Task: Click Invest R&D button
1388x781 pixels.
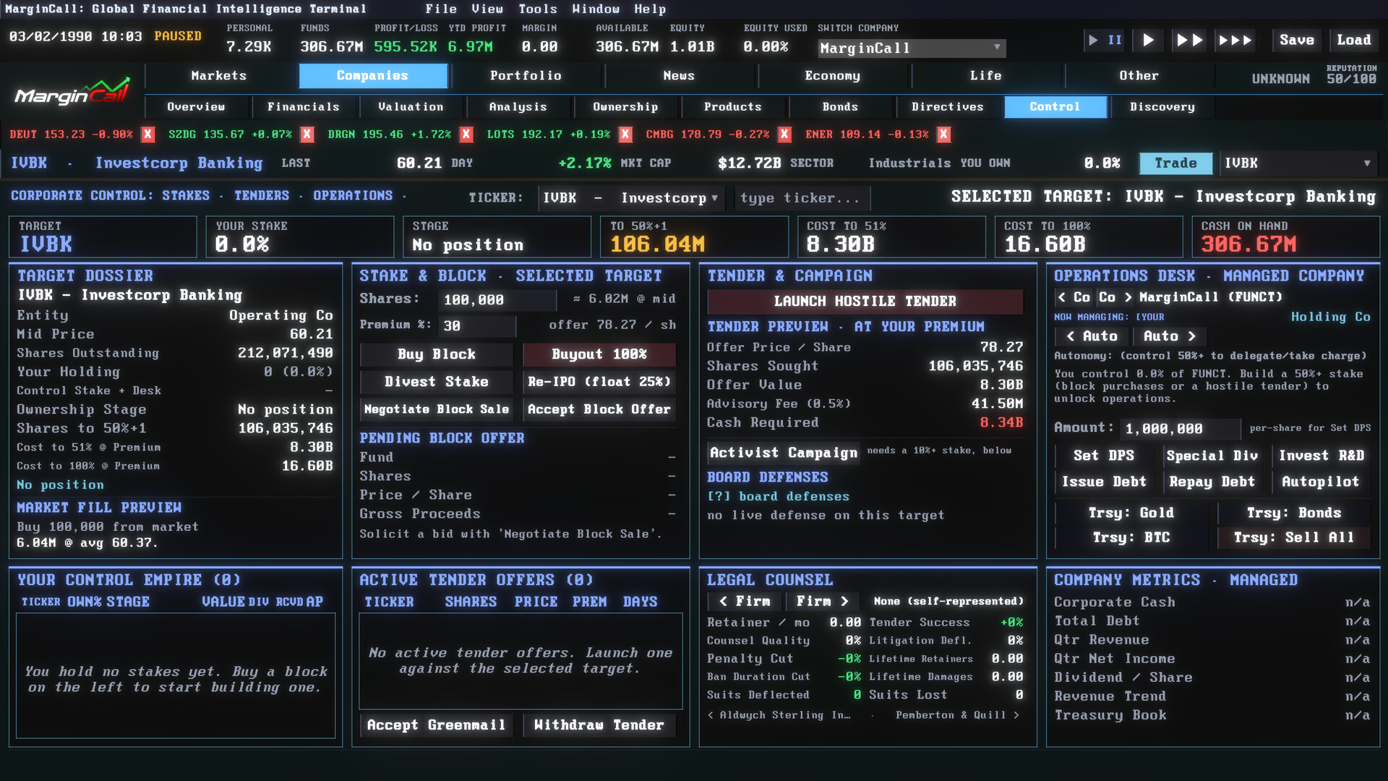Action: [1321, 456]
